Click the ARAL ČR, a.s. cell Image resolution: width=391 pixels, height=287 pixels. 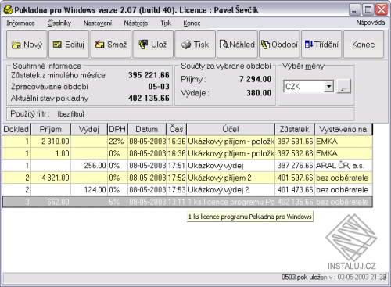343,166
